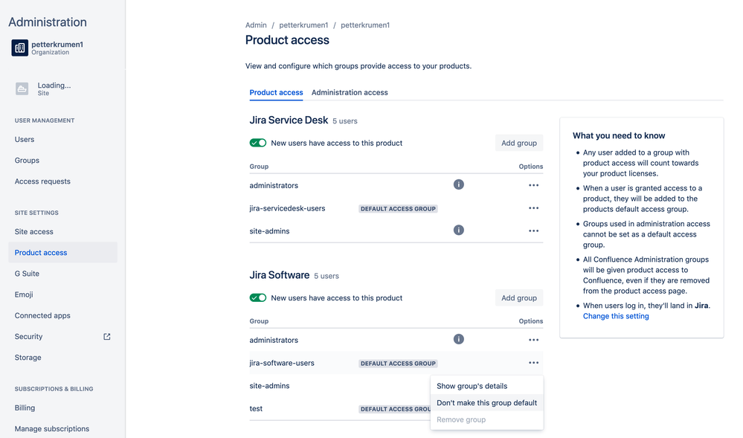Select "Don't make this group default"

pos(486,403)
